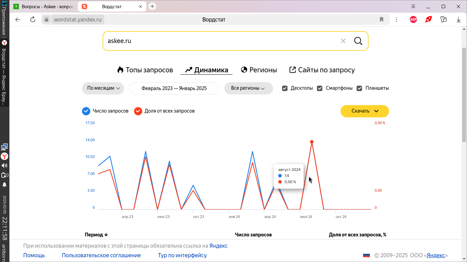The height and width of the screenshot is (262, 467).
Task: Follow the Яндекс link in usage notice
Action: tap(218, 246)
